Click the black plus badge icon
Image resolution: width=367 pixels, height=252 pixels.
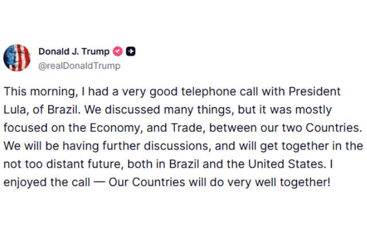[x=130, y=52]
